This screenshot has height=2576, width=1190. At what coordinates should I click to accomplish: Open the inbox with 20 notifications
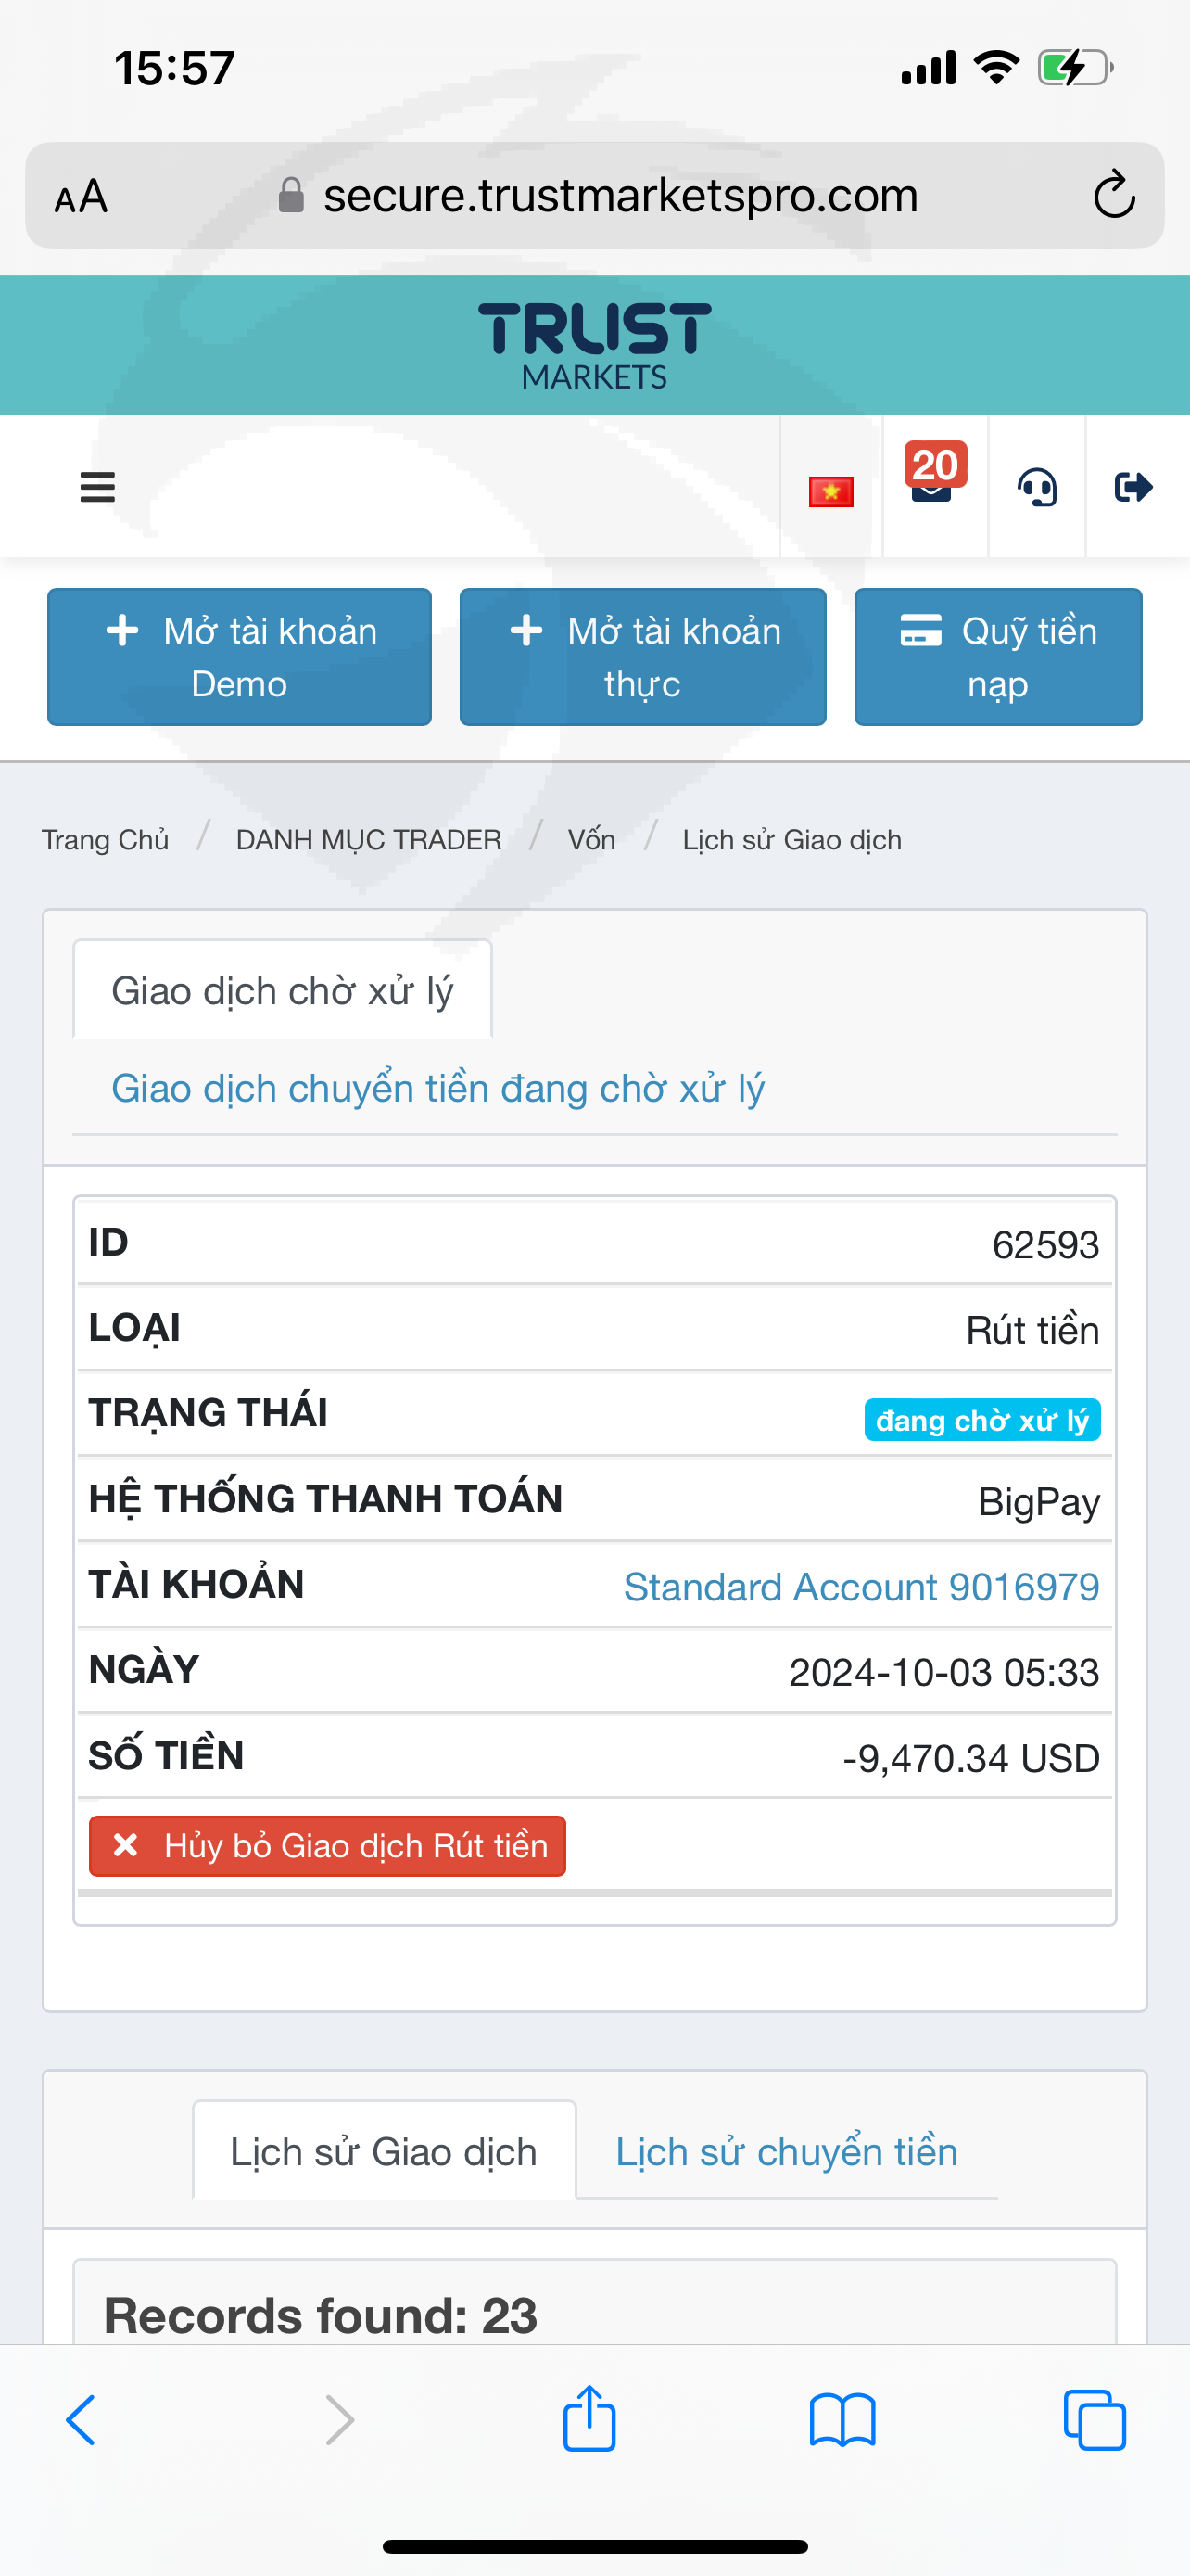[x=933, y=478]
